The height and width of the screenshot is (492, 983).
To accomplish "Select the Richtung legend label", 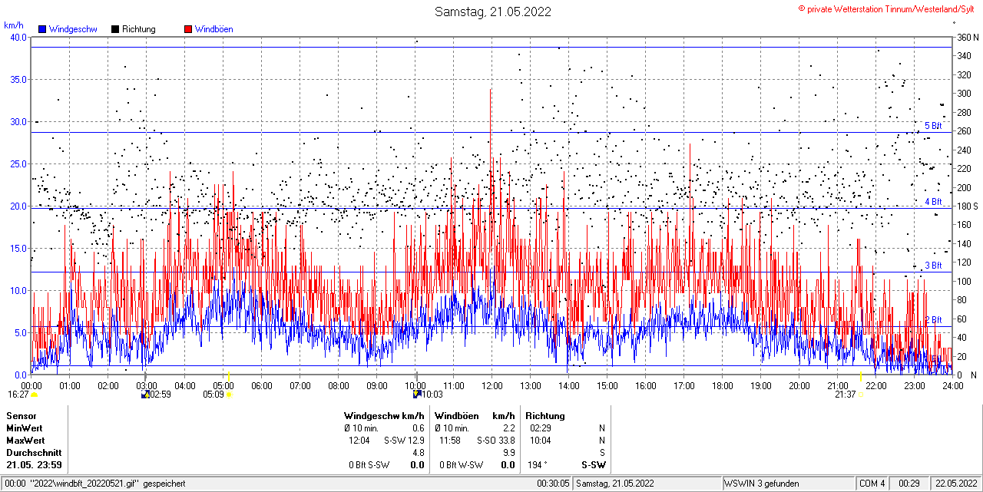I will pos(139,29).
